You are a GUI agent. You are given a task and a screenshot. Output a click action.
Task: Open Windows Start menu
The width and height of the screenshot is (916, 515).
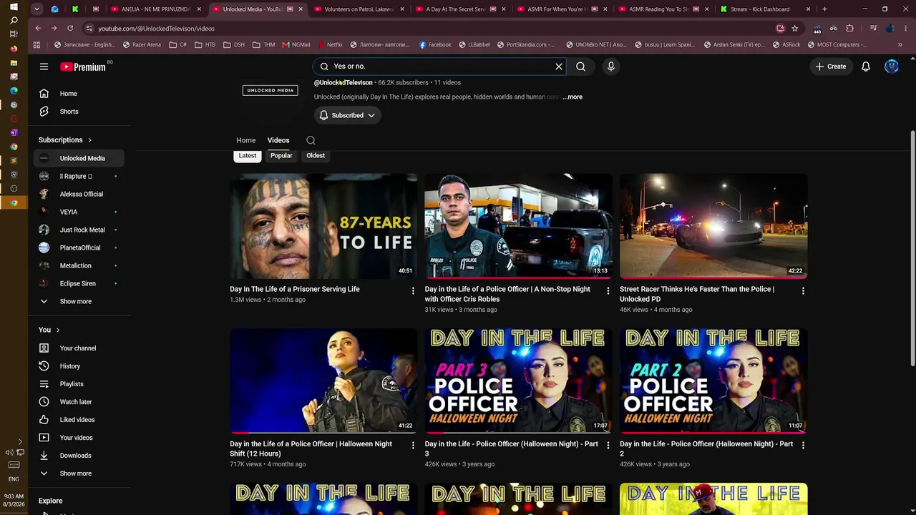pyautogui.click(x=14, y=6)
